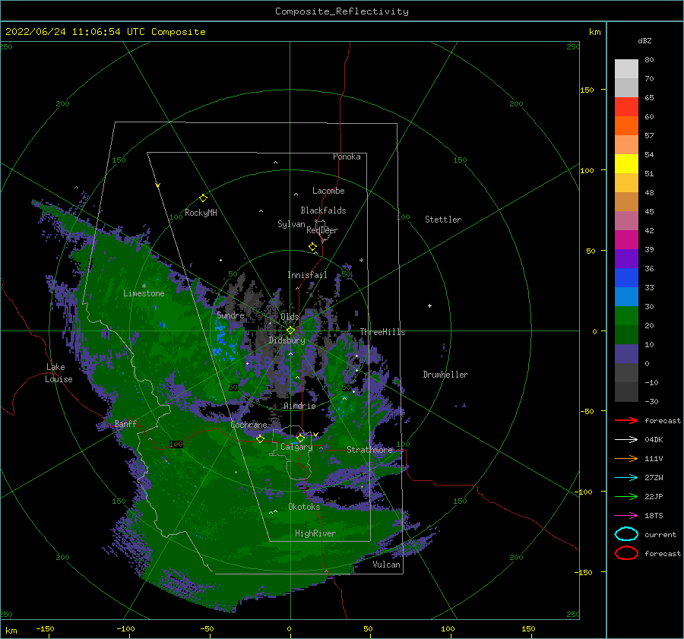Click the km unit label at bottom left
The width and height of the screenshot is (684, 639).
click(11, 631)
